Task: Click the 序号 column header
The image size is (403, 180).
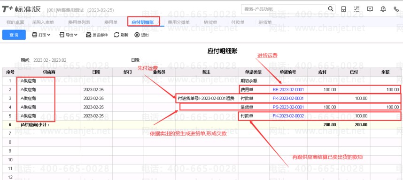Action: (10, 72)
